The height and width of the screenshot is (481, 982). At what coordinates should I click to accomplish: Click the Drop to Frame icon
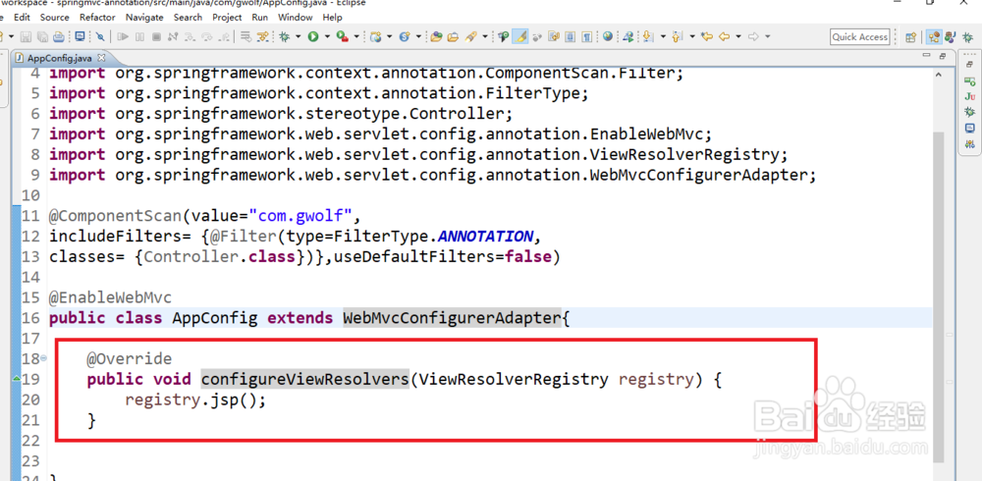coord(245,37)
